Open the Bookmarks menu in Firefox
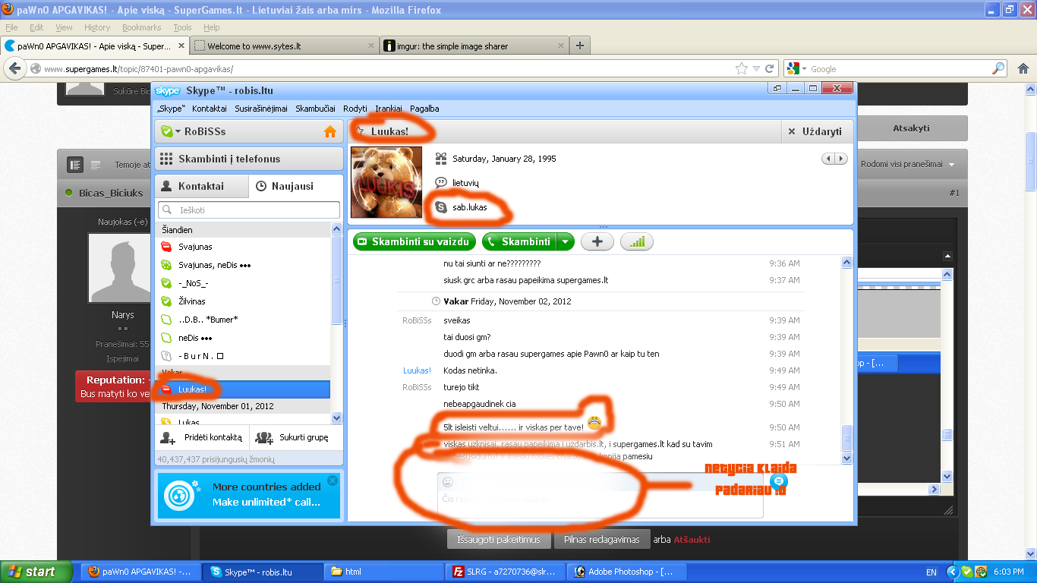The image size is (1037, 583). [x=141, y=27]
